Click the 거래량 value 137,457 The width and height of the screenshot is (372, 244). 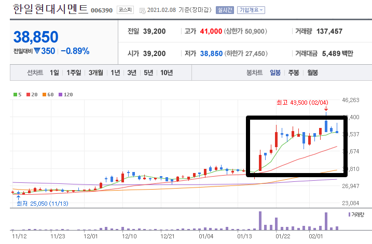[x=329, y=31]
